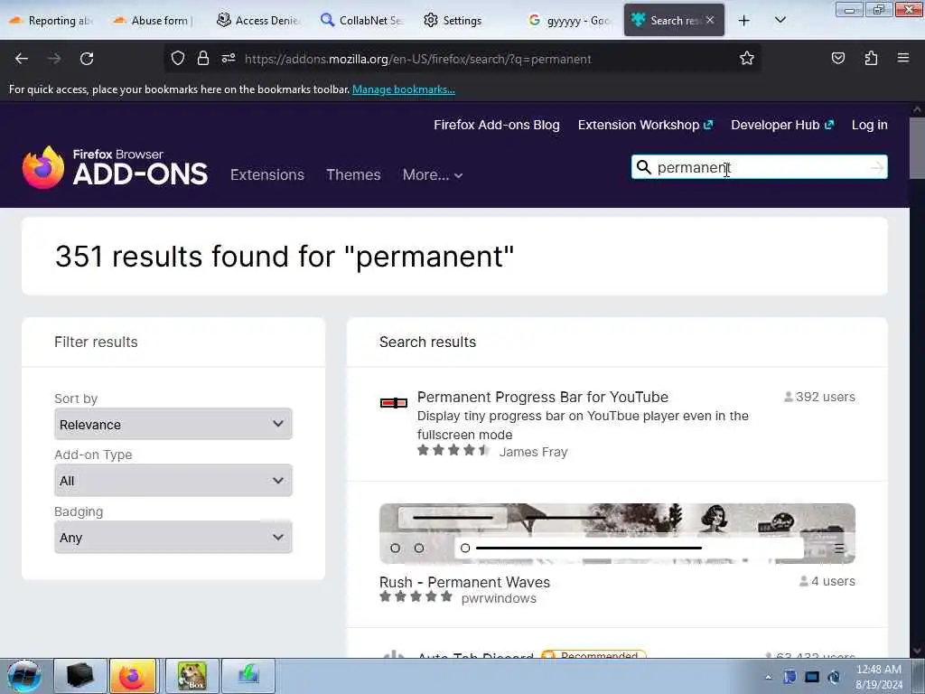Click the add-ons search input field
Image resolution: width=925 pixels, height=694 pixels.
(x=759, y=167)
